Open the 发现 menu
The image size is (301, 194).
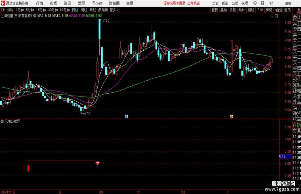point(82,3)
